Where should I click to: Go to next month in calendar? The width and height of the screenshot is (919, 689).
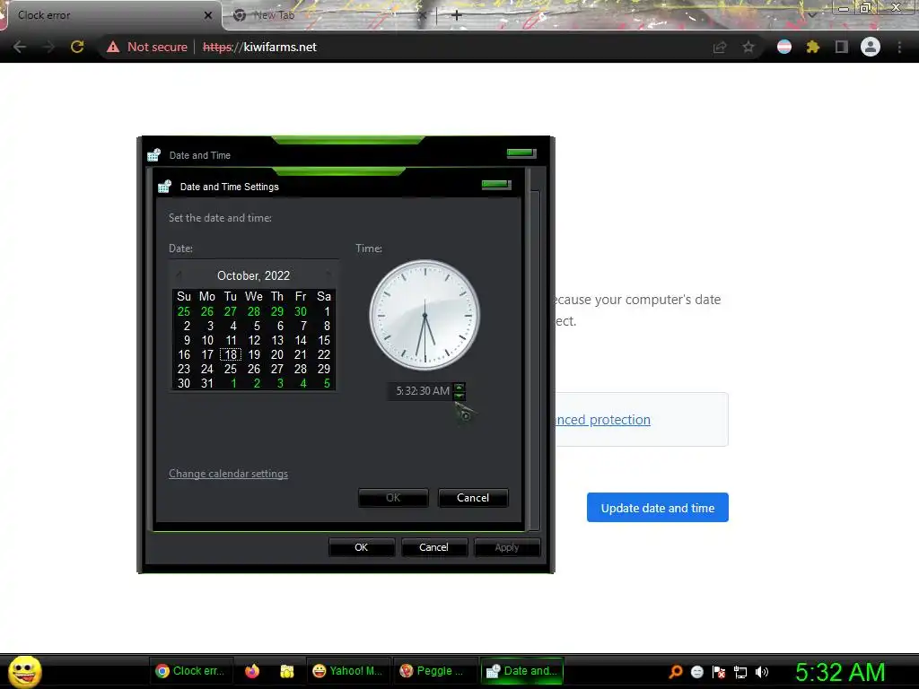tap(328, 275)
